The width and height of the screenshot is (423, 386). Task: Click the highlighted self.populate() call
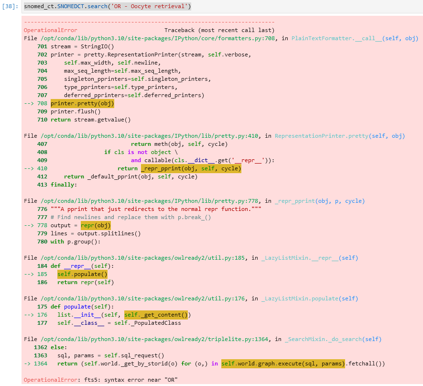coord(82,274)
